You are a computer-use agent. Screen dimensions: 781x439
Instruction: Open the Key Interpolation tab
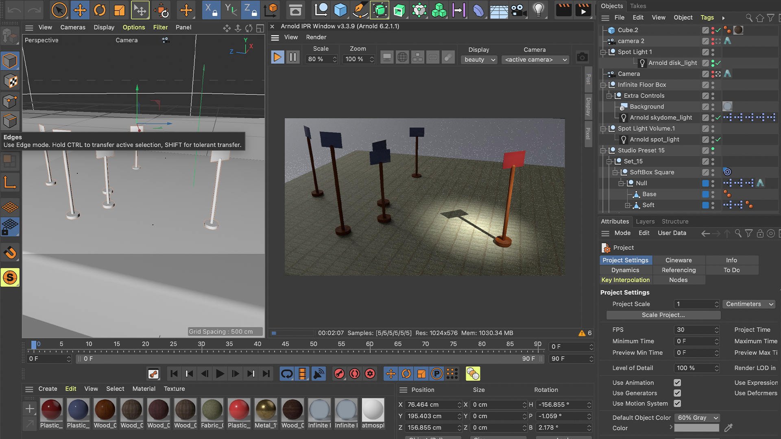625,280
